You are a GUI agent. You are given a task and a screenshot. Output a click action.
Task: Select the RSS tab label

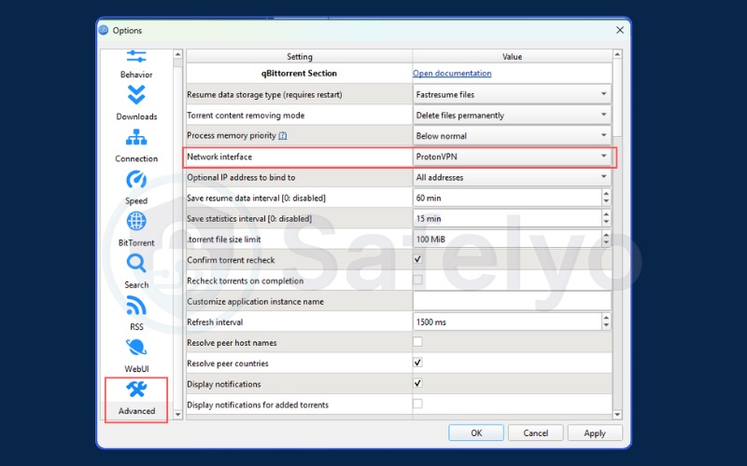point(136,327)
